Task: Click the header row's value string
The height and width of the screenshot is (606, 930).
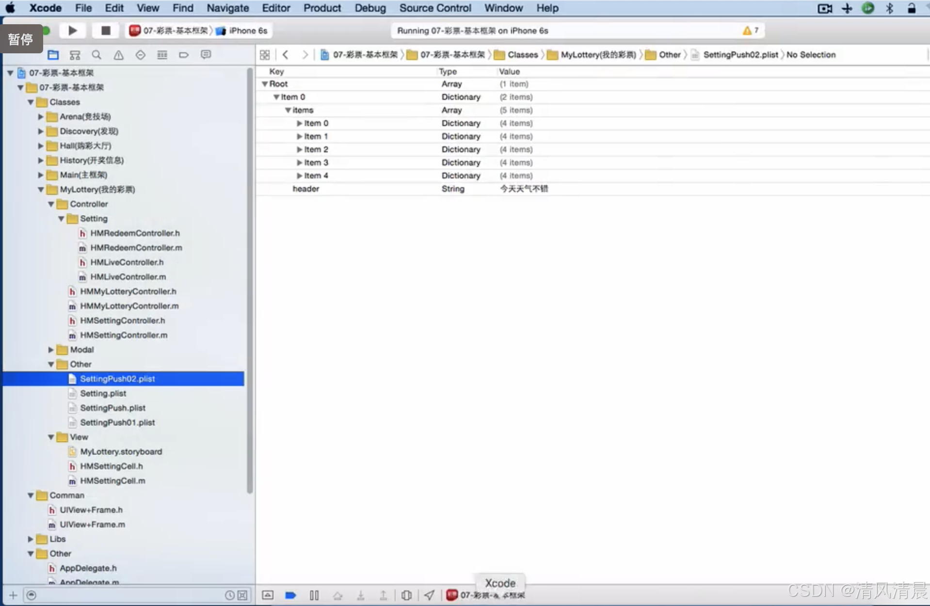Action: point(524,189)
